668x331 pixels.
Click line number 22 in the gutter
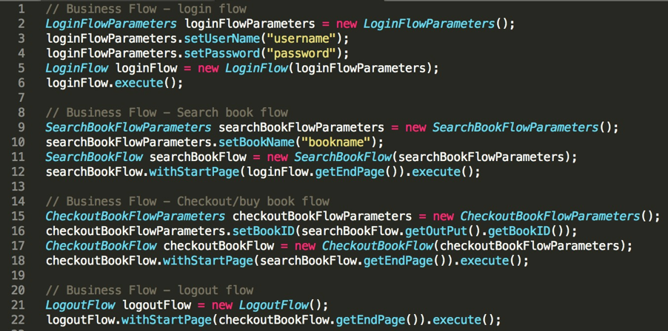click(18, 319)
